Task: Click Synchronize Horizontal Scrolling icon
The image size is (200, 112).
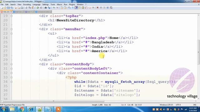Action: coord(65,8)
